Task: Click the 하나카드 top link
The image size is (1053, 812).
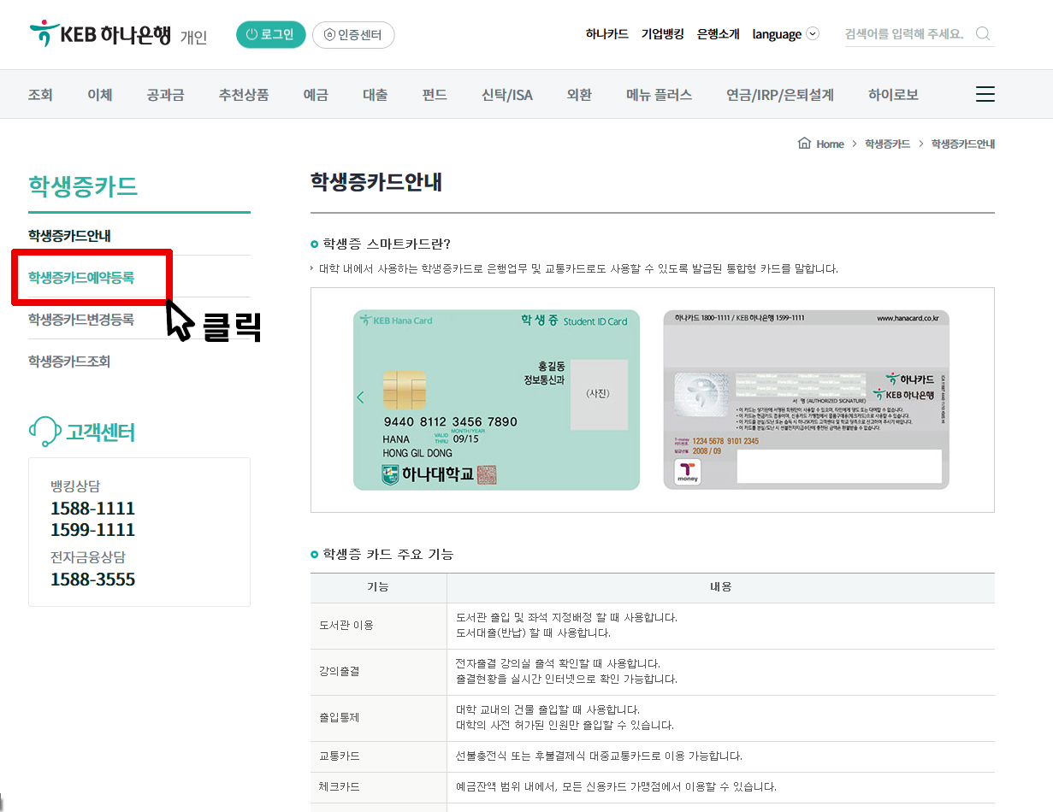Action: pyautogui.click(x=606, y=34)
